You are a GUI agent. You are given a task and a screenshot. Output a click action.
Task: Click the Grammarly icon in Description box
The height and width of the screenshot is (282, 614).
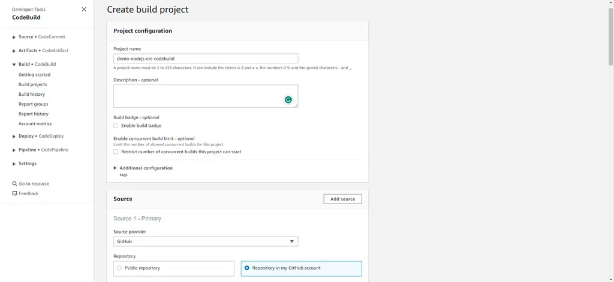(x=288, y=100)
